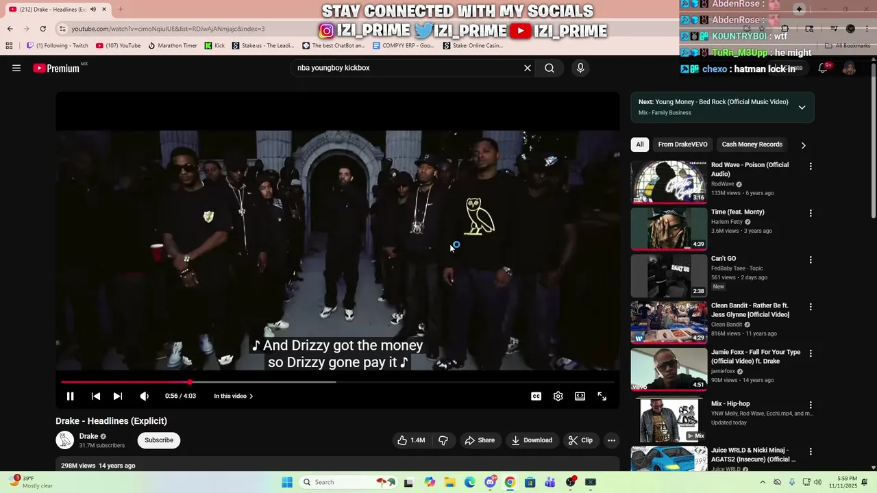Open YouTube notifications bell
The width and height of the screenshot is (877, 493).
click(x=823, y=68)
